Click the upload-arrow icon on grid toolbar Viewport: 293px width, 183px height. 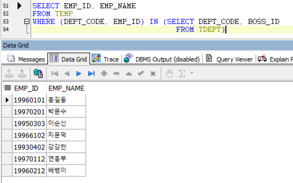[22, 73]
